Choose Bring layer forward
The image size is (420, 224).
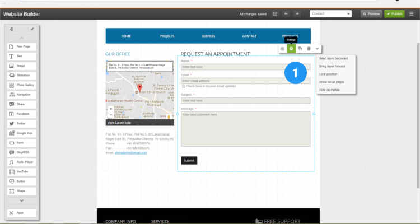332,66
